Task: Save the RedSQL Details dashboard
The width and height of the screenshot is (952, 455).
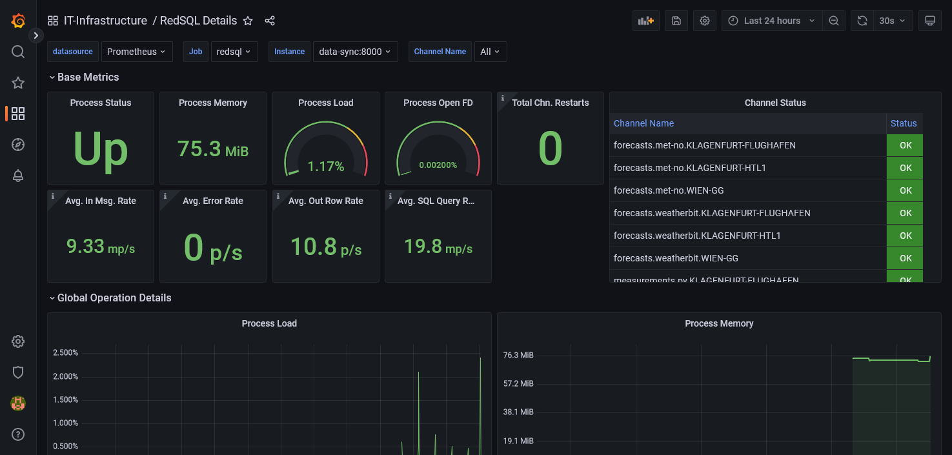Action: click(676, 20)
